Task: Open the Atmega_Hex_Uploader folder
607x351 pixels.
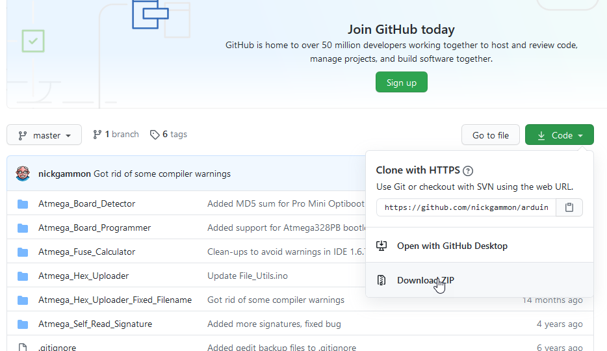Action: tap(84, 276)
